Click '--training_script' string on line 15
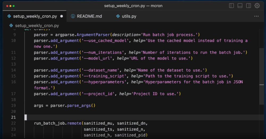266x139 pixels. pyautogui.click(x=104, y=76)
